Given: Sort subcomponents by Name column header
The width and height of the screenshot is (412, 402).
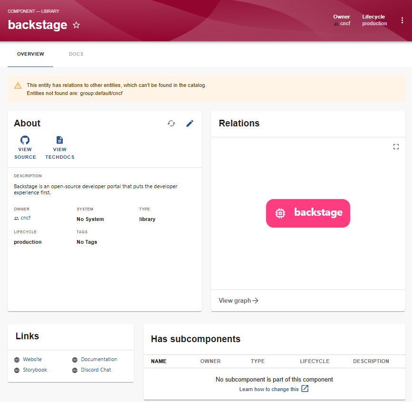Looking at the screenshot, I should pos(159,361).
